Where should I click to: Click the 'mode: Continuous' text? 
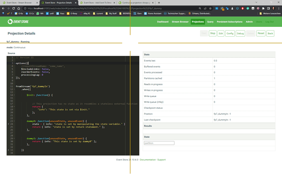coord(16,48)
